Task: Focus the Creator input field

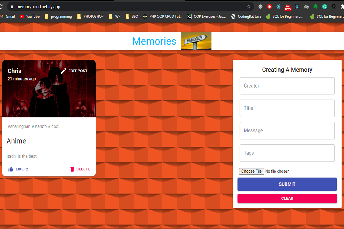Action: point(287,86)
